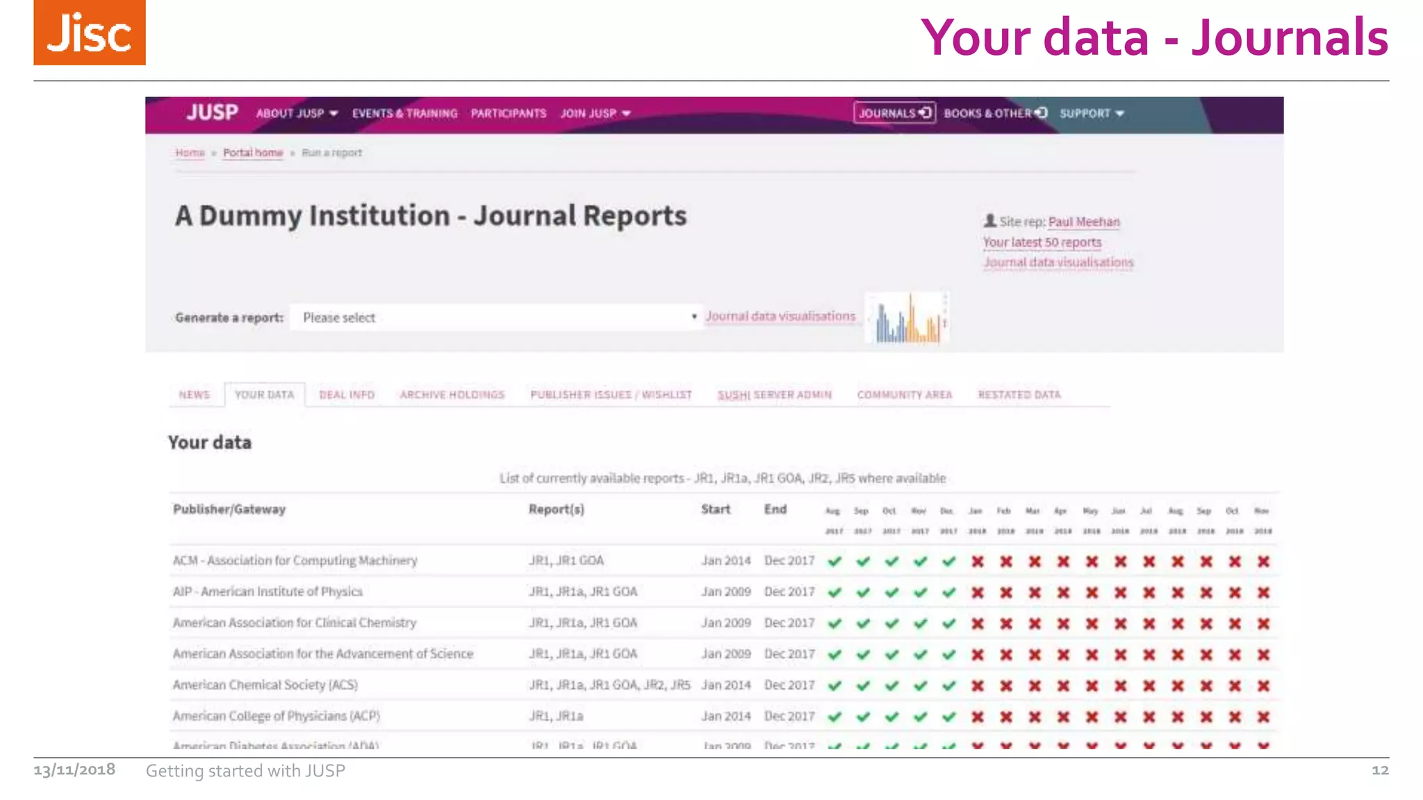The width and height of the screenshot is (1423, 800).
Task: Switch to the News tab
Action: [194, 394]
